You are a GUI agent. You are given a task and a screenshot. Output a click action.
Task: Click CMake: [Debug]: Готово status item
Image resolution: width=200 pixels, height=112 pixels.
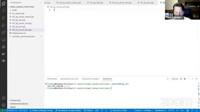(x=41, y=110)
